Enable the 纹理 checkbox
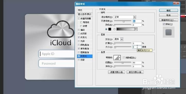Screen dimensions: 186x94 click(x=81, y=26)
